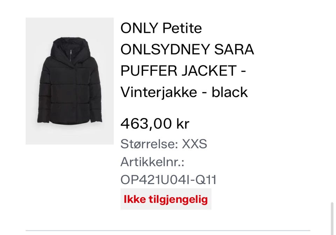Select article number OP421U04I-Q11
The image size is (336, 235).
(168, 179)
